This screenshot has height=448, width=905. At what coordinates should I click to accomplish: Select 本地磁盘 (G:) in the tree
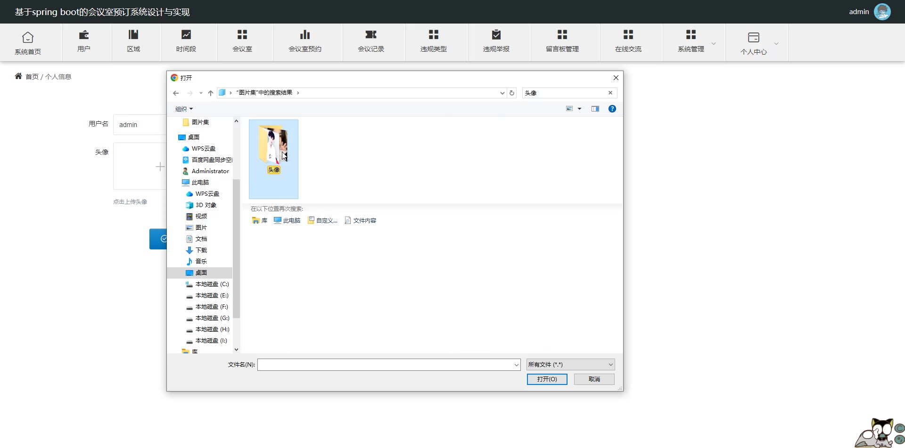coord(207,318)
